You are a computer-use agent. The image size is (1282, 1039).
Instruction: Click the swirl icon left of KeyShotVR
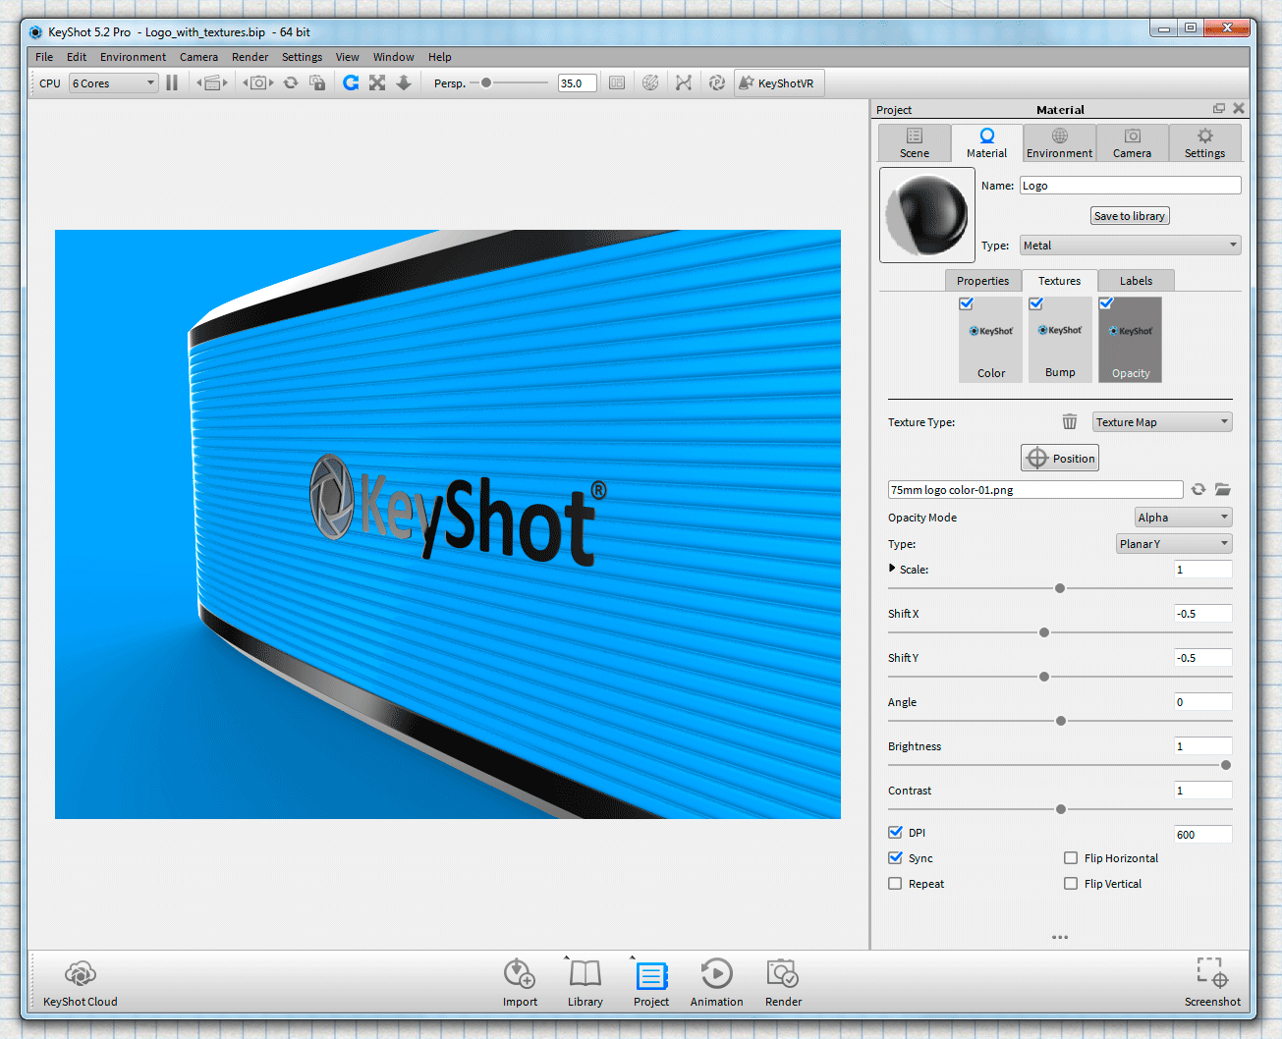[717, 83]
